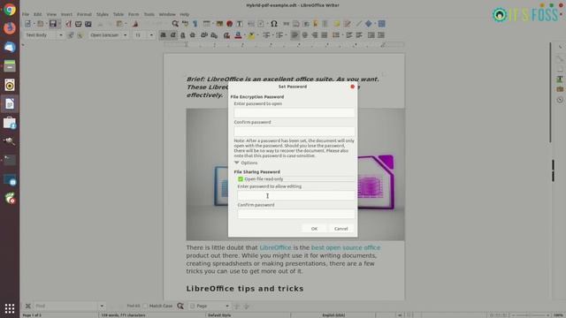Viewport: 566px width, 318px height.
Task: Enable the Match Case checkbox
Action: tap(145, 307)
